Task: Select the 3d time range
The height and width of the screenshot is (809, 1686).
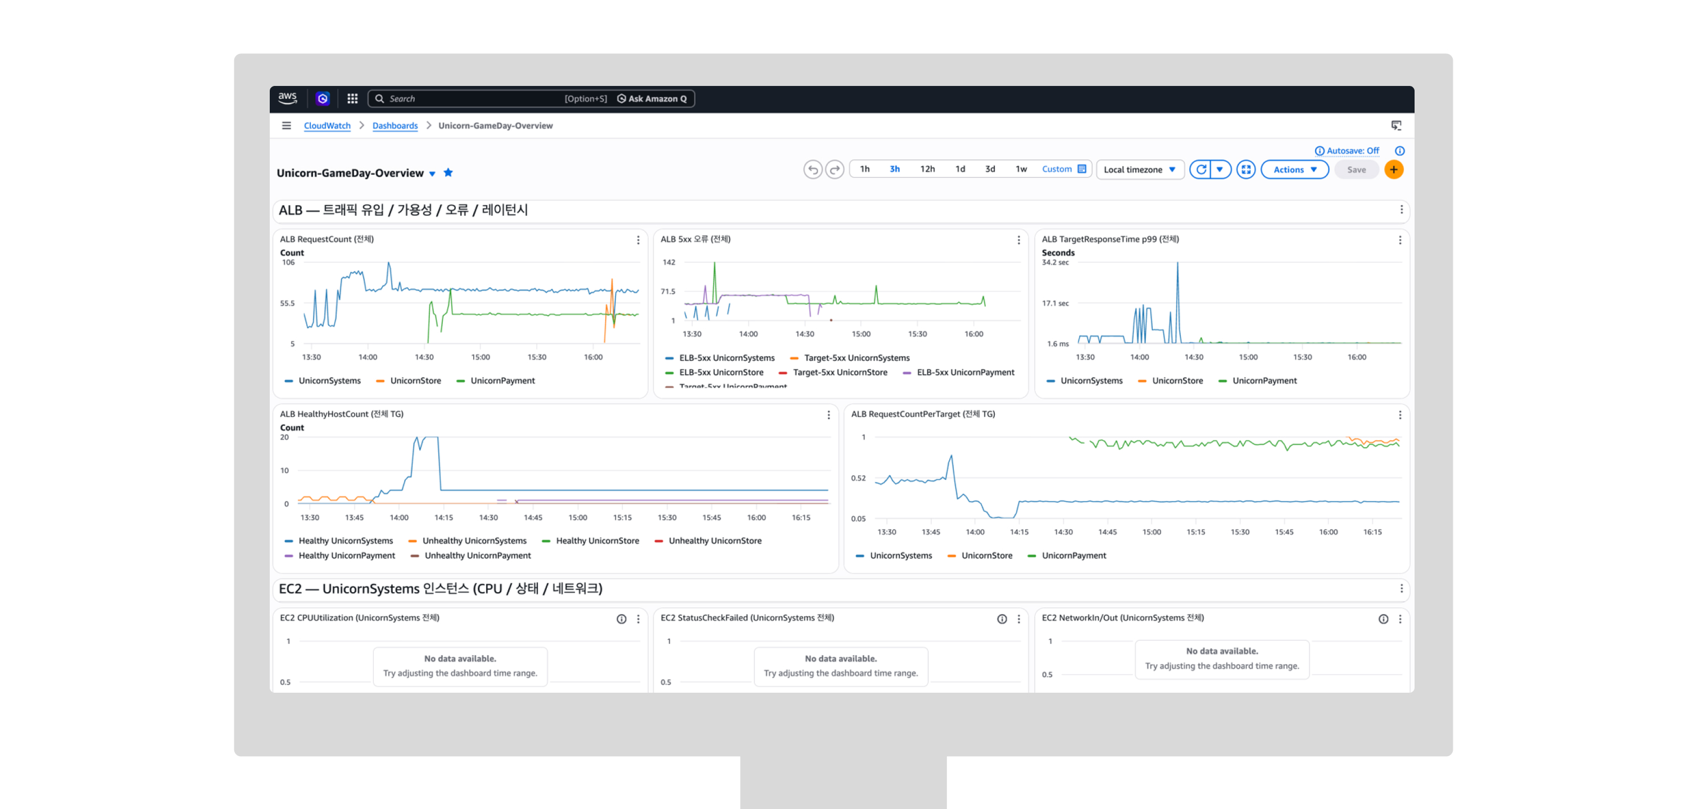Action: (x=990, y=169)
